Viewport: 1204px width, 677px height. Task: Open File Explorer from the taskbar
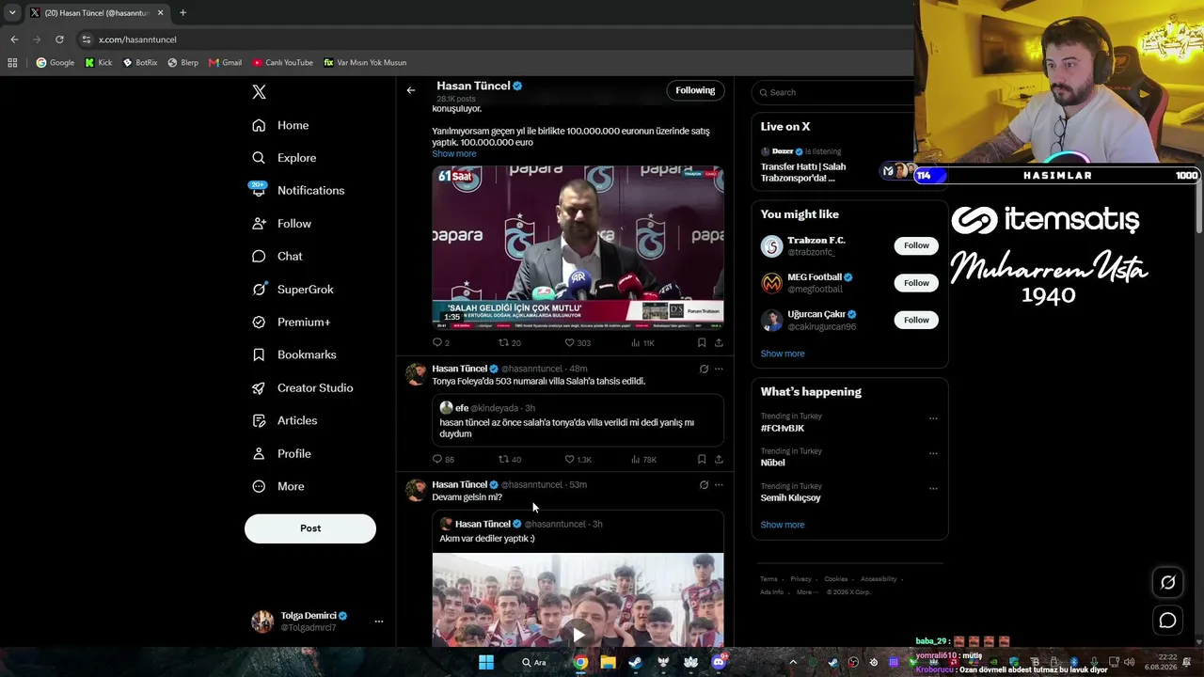click(x=609, y=663)
